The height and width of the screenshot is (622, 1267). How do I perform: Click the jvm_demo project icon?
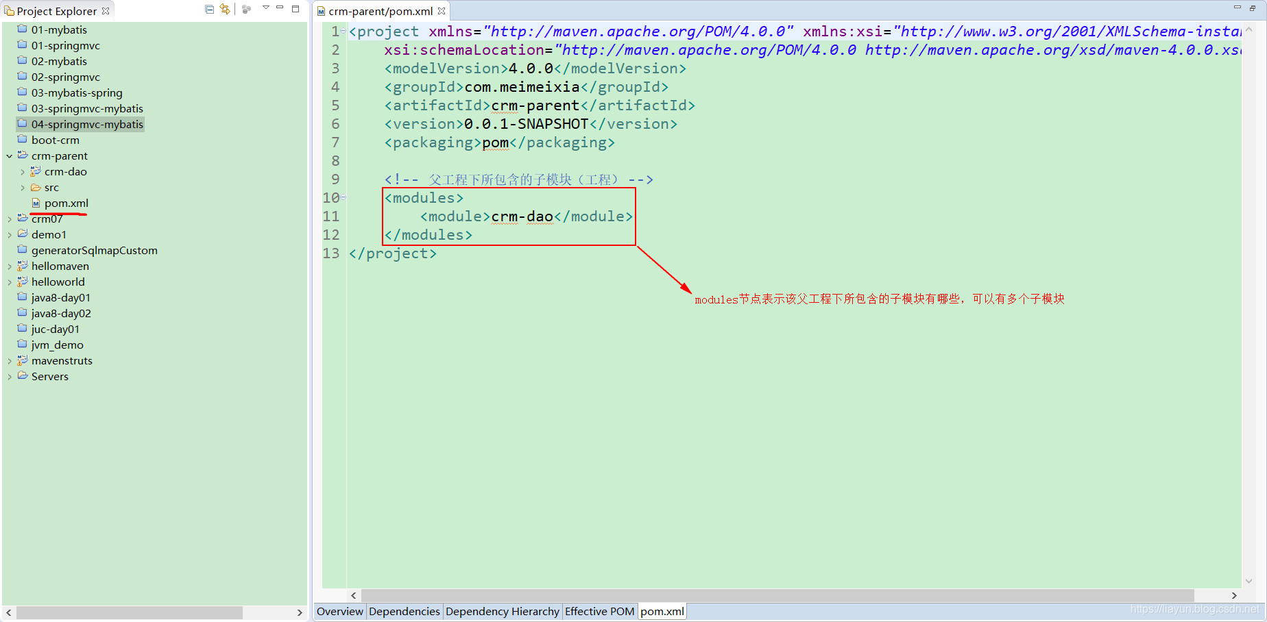point(23,345)
